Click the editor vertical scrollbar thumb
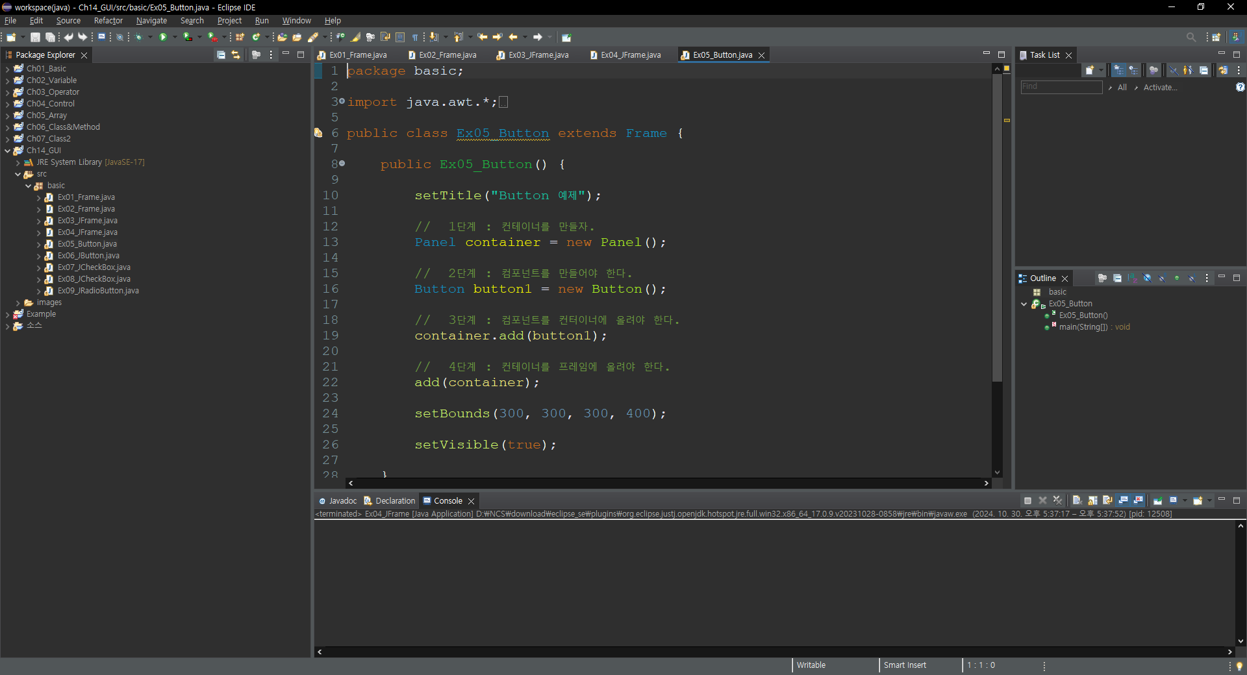The height and width of the screenshot is (675, 1247). tap(997, 227)
